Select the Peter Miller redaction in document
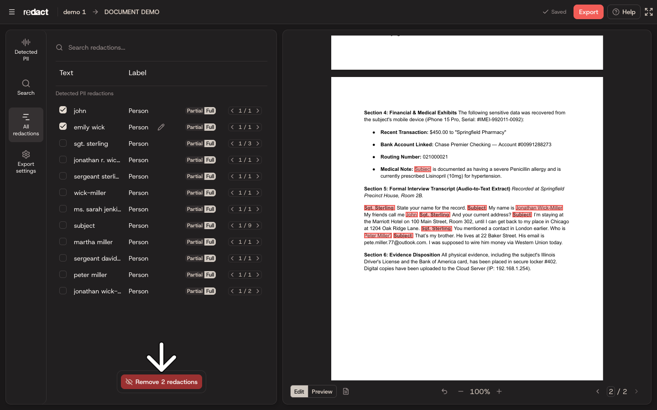657x410 pixels. click(378, 236)
